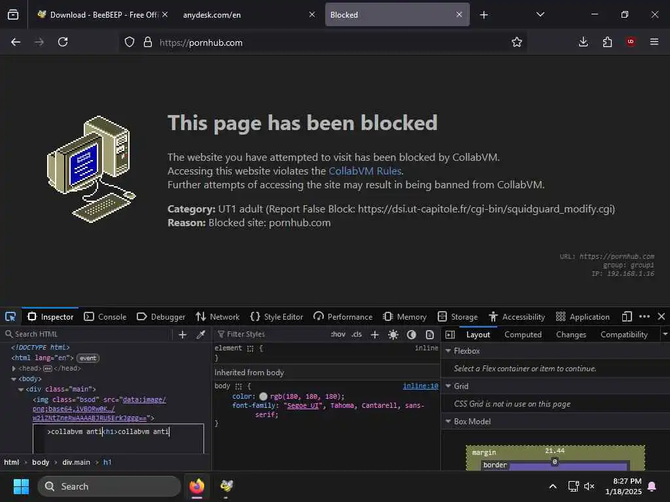
Task: Open the Debugger panel
Action: coord(161,317)
